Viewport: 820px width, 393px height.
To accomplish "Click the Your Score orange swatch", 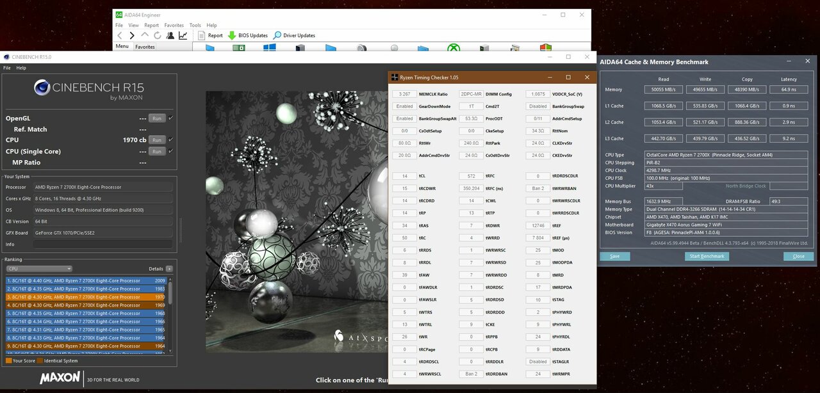I will click(8, 361).
